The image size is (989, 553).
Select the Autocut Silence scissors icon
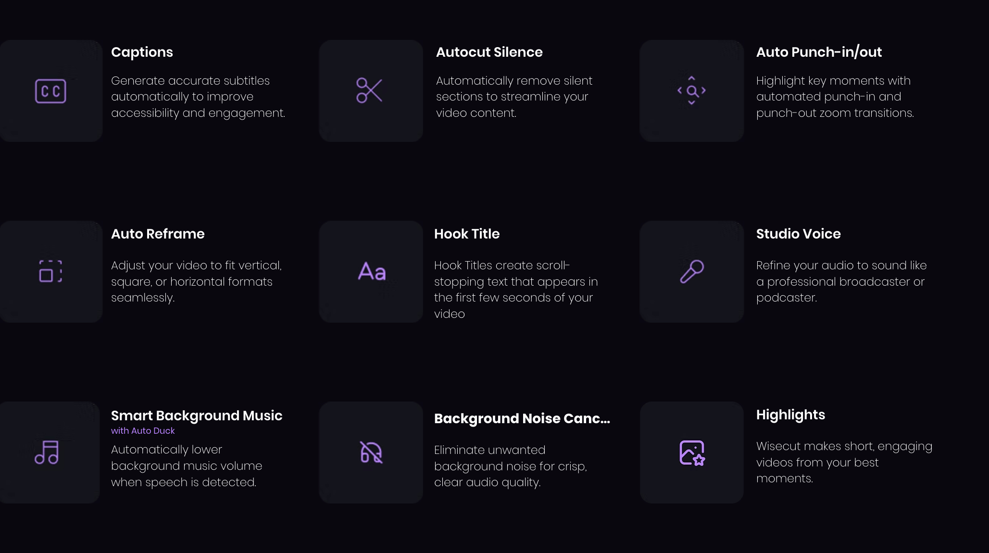coord(369,90)
